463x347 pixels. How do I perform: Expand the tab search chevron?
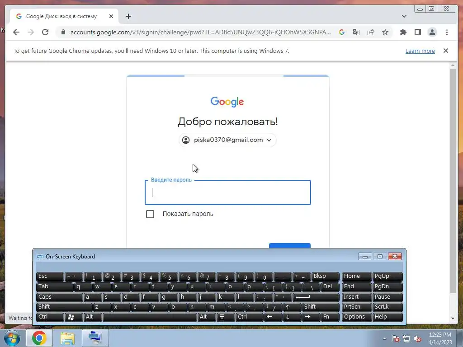click(404, 16)
